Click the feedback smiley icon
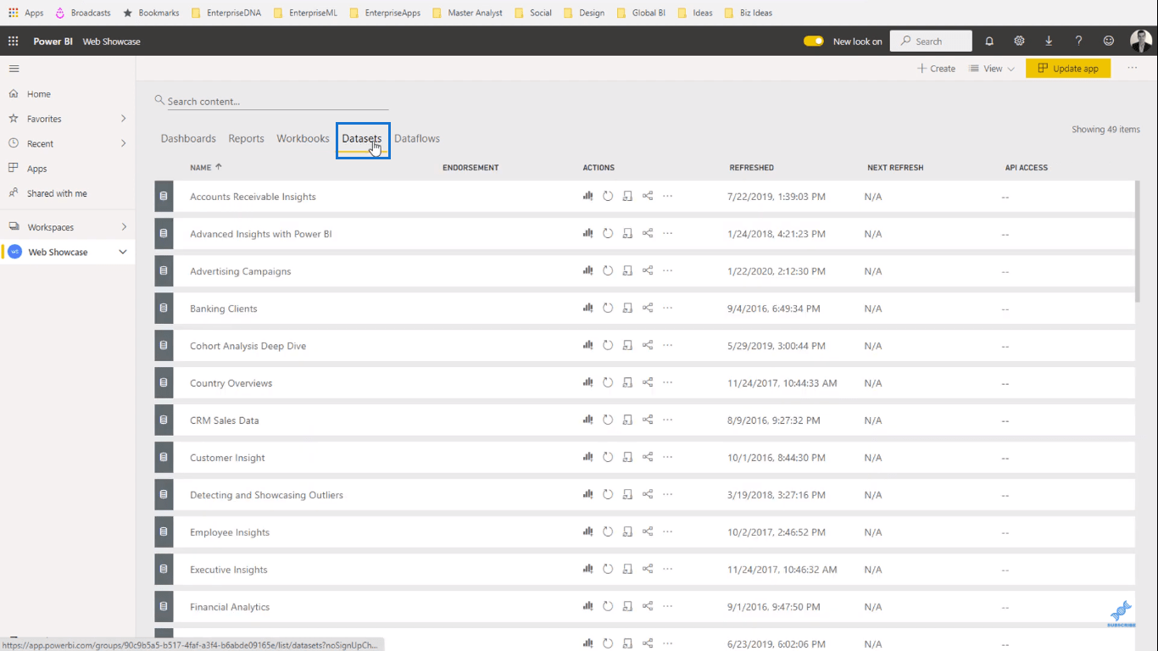Screen dimensions: 1158x651 coord(1109,41)
